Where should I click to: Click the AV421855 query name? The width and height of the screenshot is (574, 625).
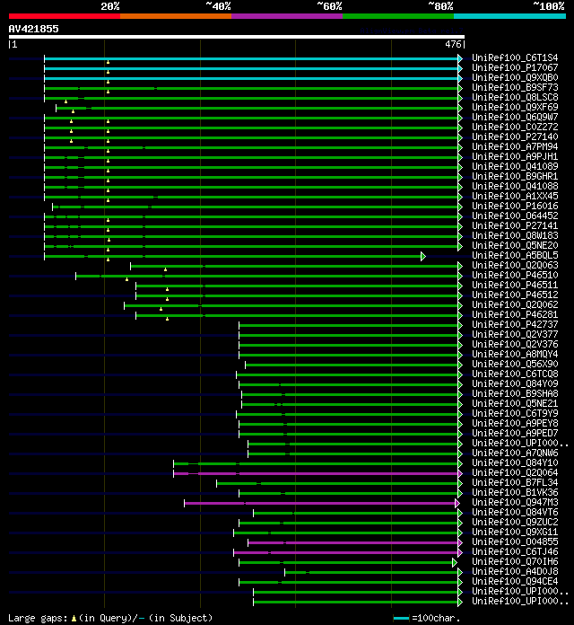coord(33,29)
